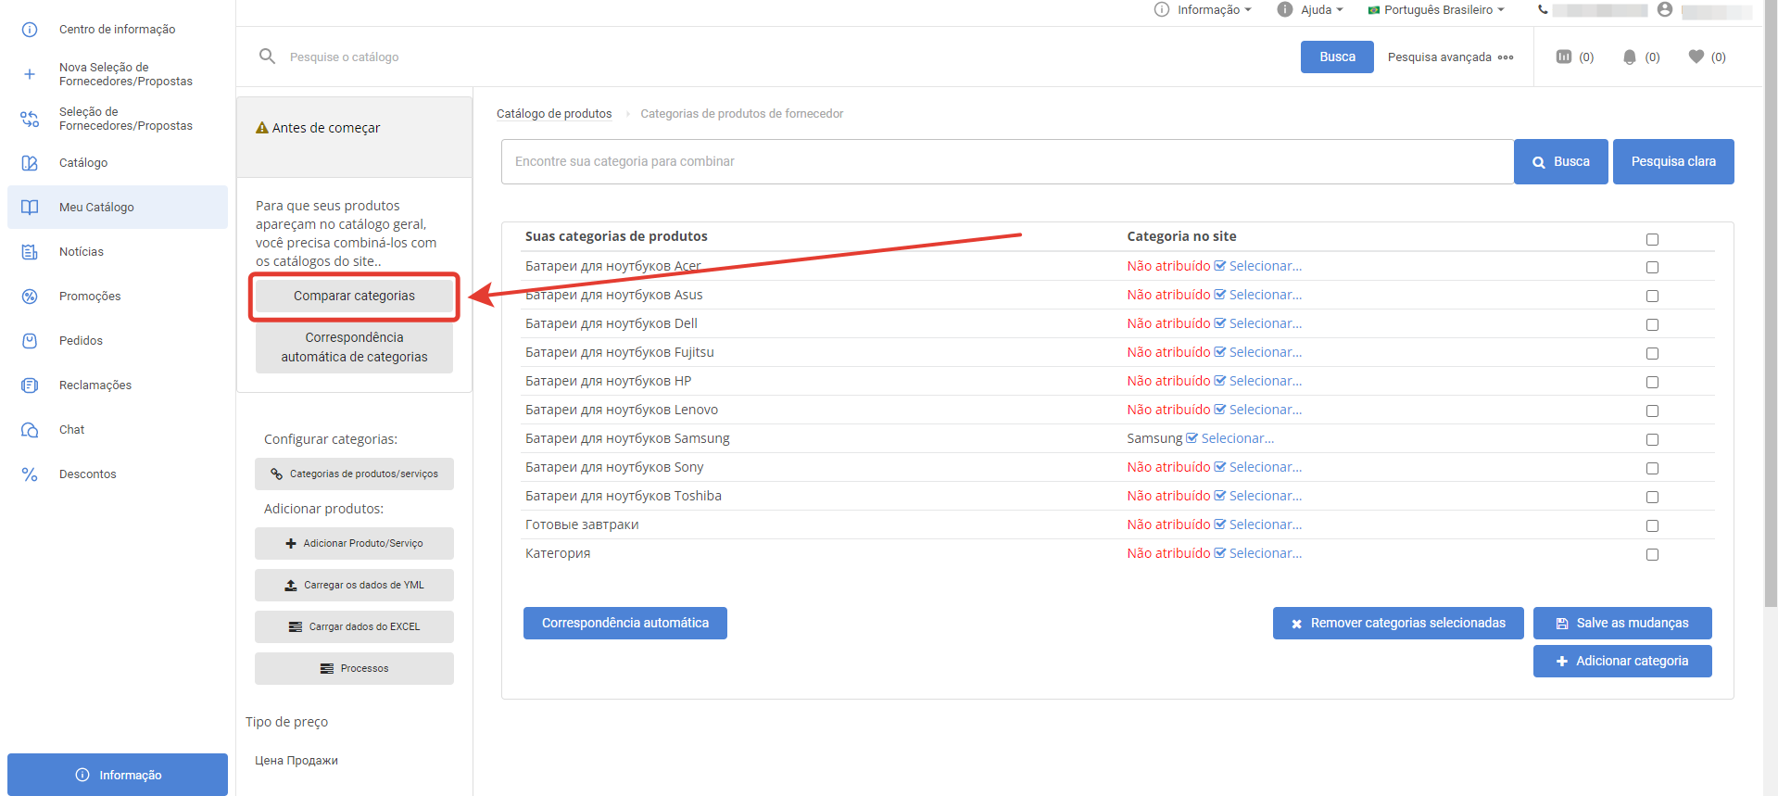
Task: Click the catalog search magnifier icon
Action: pyautogui.click(x=267, y=57)
